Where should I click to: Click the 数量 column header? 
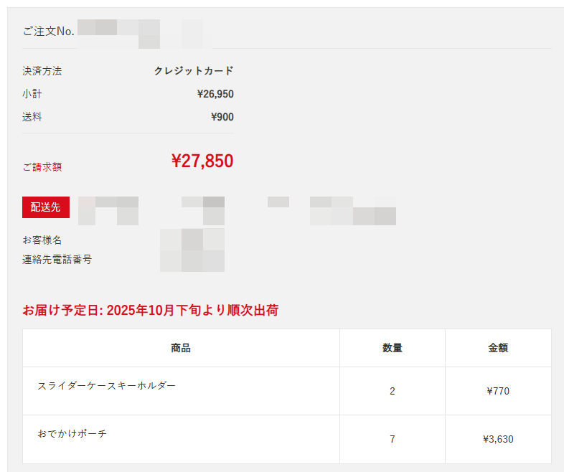click(393, 348)
